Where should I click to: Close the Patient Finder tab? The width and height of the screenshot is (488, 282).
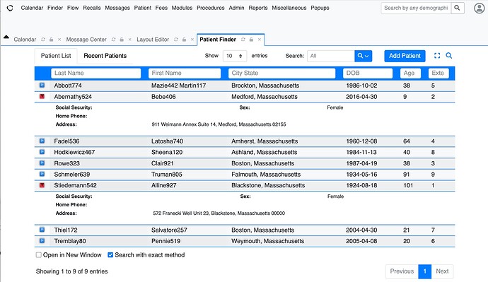tap(260, 40)
